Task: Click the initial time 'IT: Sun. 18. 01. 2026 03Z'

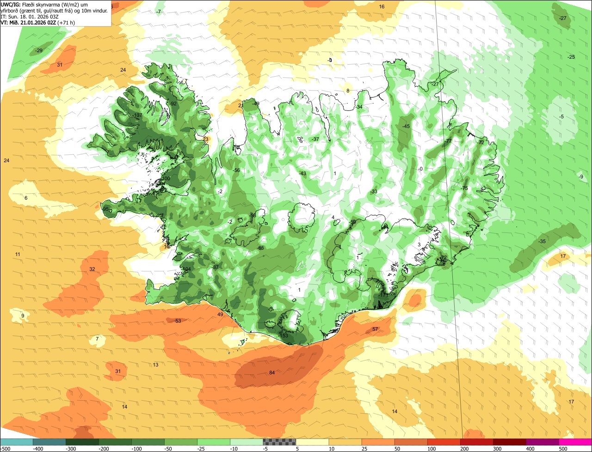Action: click(x=30, y=16)
